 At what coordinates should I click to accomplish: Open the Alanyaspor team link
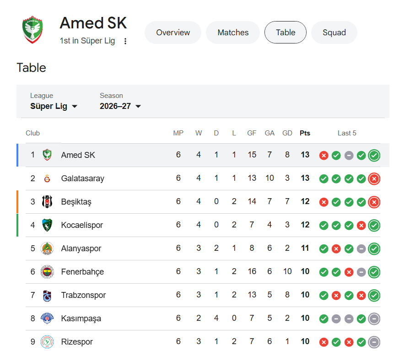tap(81, 248)
